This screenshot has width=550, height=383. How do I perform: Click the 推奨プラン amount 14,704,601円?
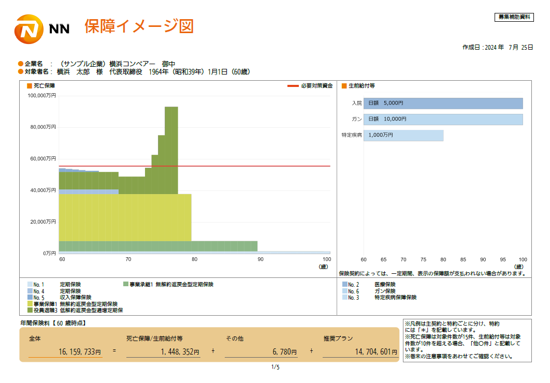373,352
